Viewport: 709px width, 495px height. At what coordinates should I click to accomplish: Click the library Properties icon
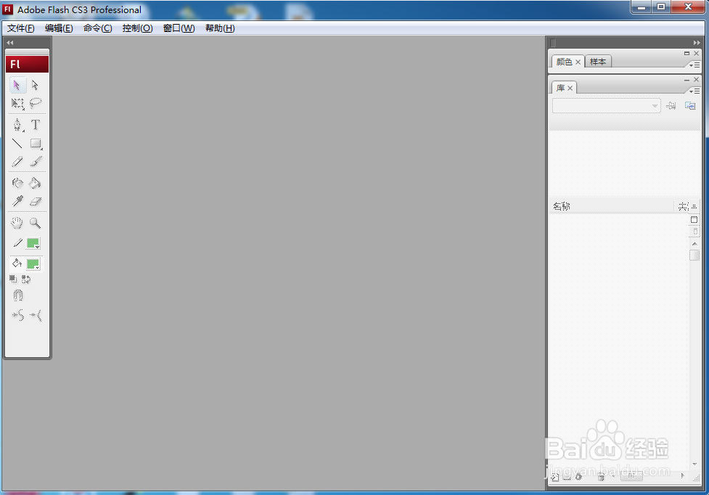(x=578, y=477)
